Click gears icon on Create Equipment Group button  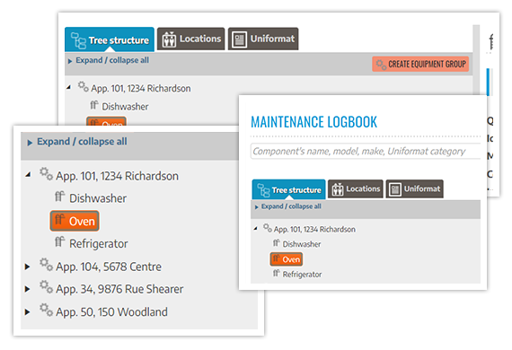coord(381,64)
